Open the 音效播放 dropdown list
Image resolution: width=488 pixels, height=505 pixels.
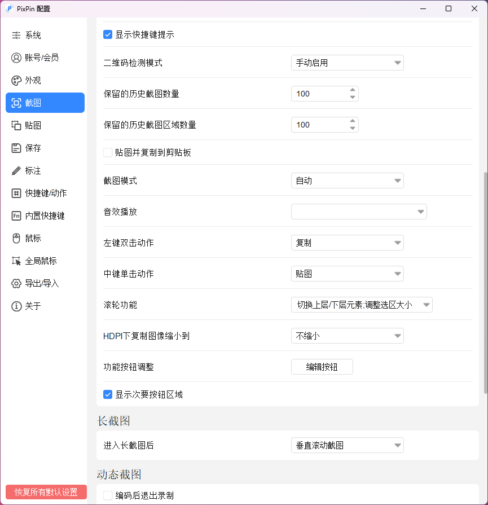(358, 212)
